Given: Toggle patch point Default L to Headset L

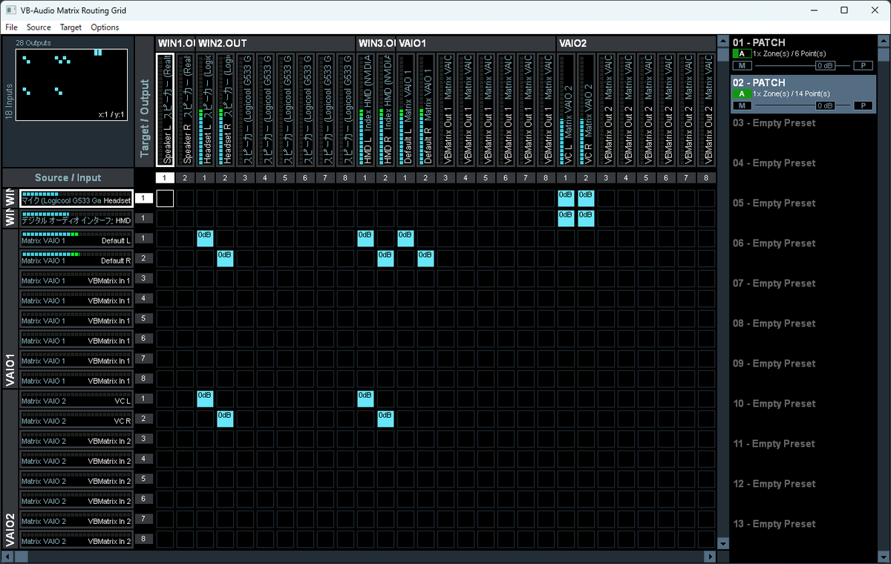Looking at the screenshot, I should 205,238.
